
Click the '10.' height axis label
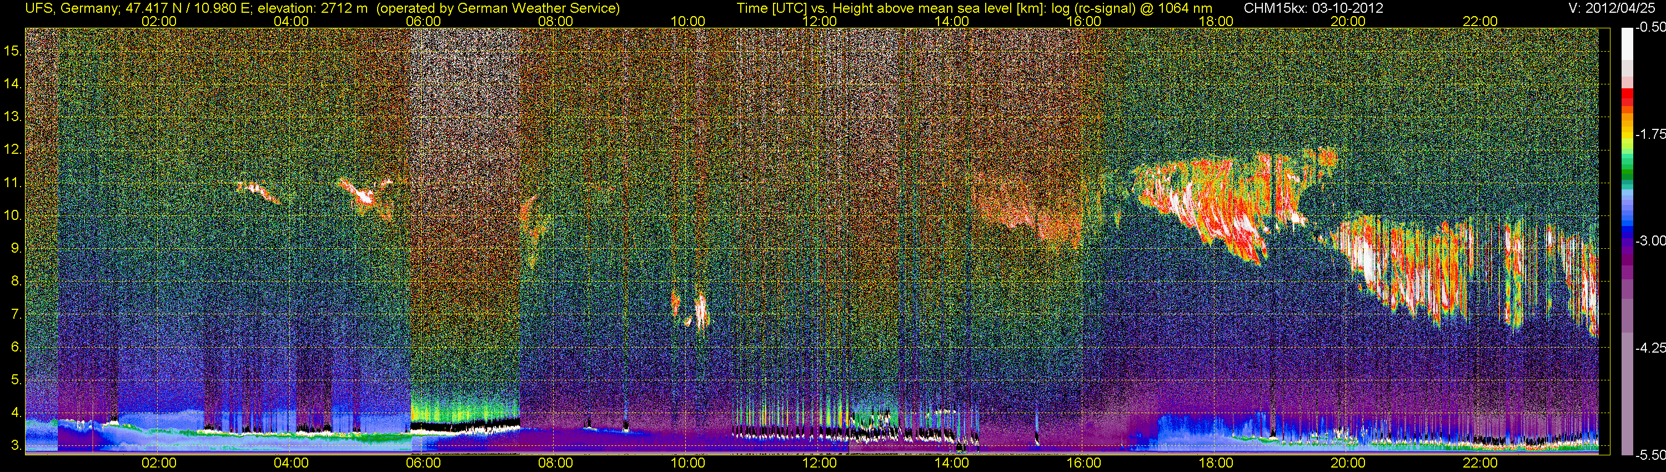click(13, 215)
